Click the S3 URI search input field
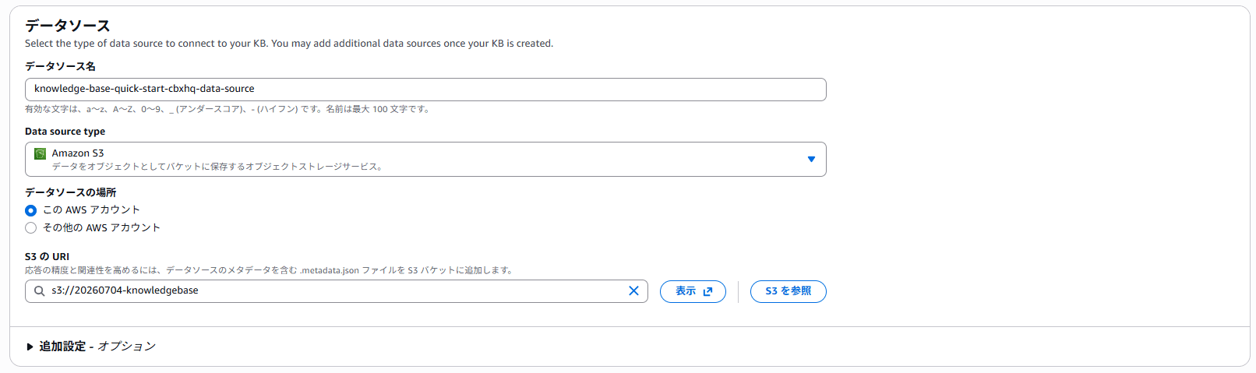Image resolution: width=1256 pixels, height=373 pixels. (x=337, y=291)
